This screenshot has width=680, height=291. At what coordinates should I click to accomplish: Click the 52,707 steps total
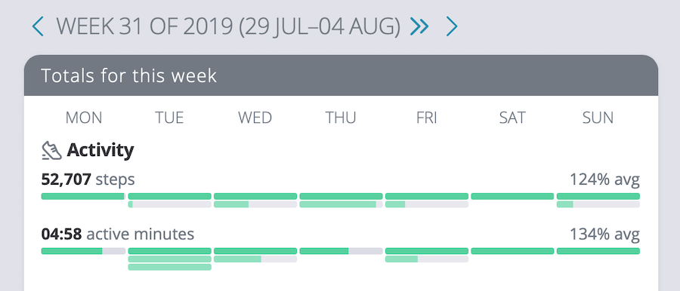88,179
